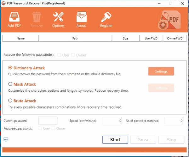Tick the User checkbox under recover passwords

coord(59,55)
